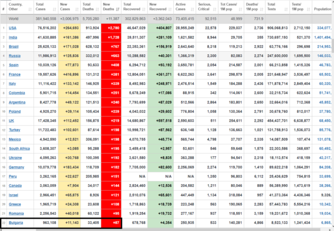Click the red New Deaths cell for USA

pyautogui.click(x=111, y=27)
